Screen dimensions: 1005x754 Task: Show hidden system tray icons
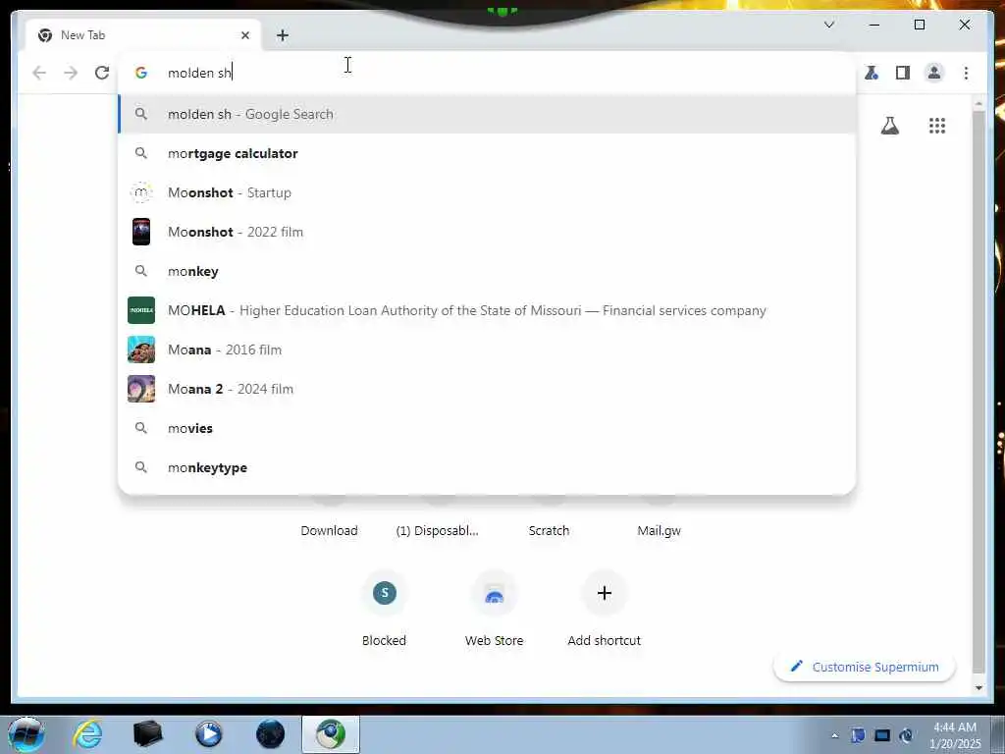pos(834,735)
